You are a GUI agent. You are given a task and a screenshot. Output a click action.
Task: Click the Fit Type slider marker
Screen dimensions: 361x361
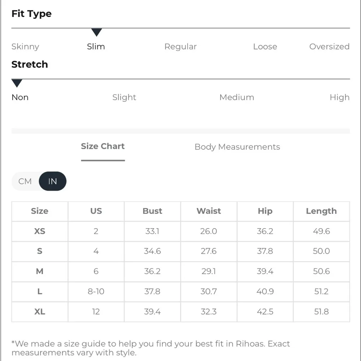(96, 32)
